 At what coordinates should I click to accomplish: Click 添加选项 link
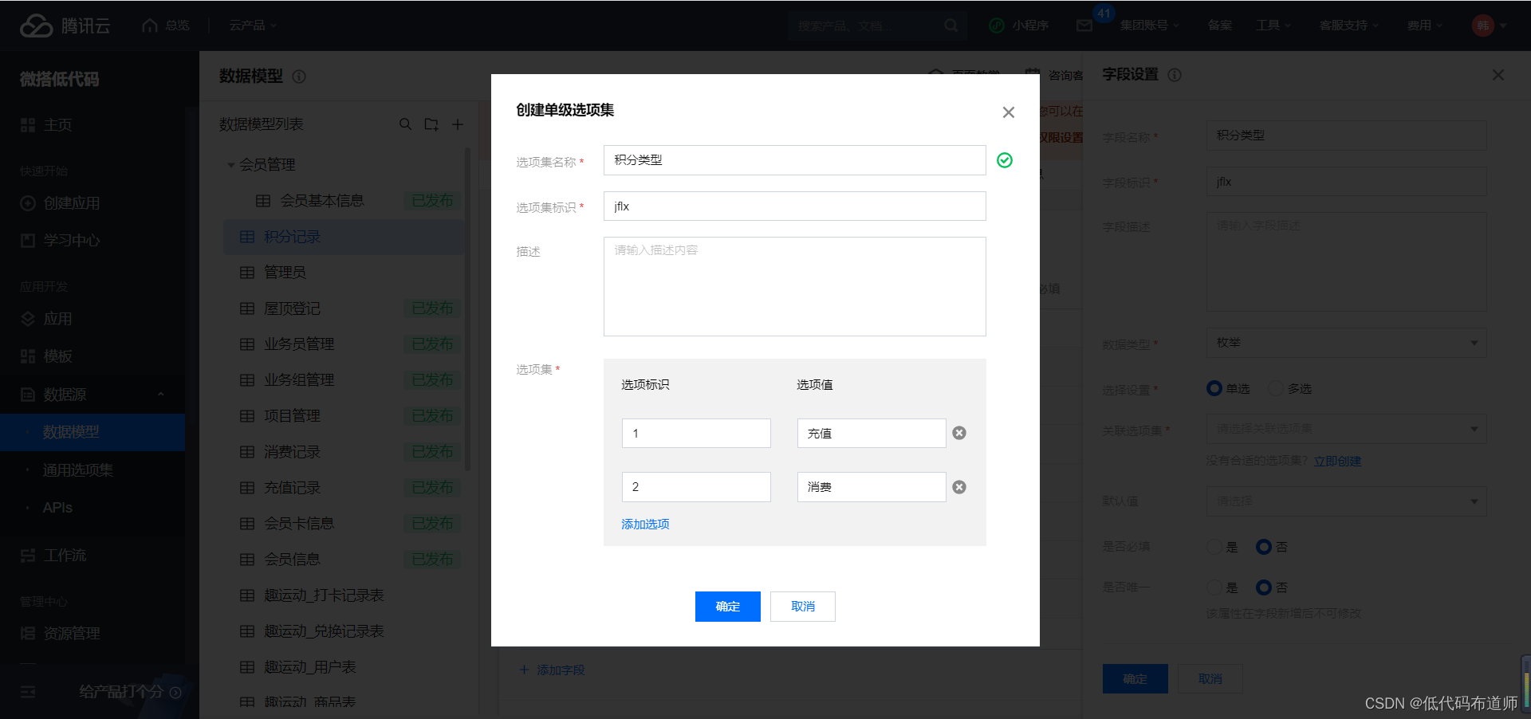[645, 525]
